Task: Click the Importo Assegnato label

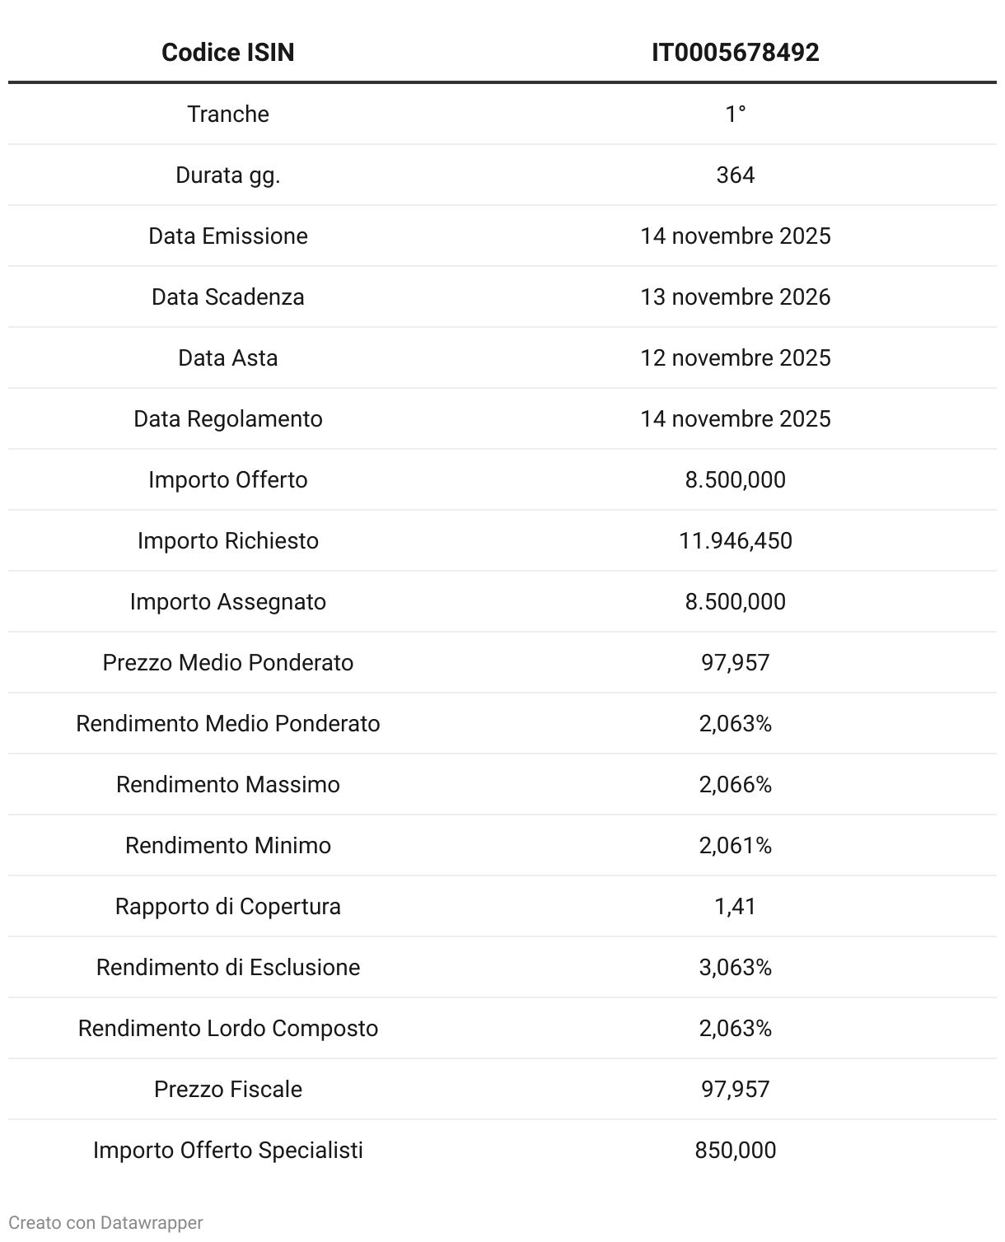Action: (x=228, y=601)
